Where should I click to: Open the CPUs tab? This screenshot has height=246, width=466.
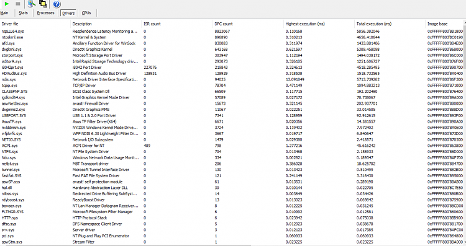click(86, 13)
